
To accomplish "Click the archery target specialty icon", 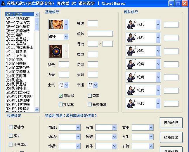I will pos(56,51).
